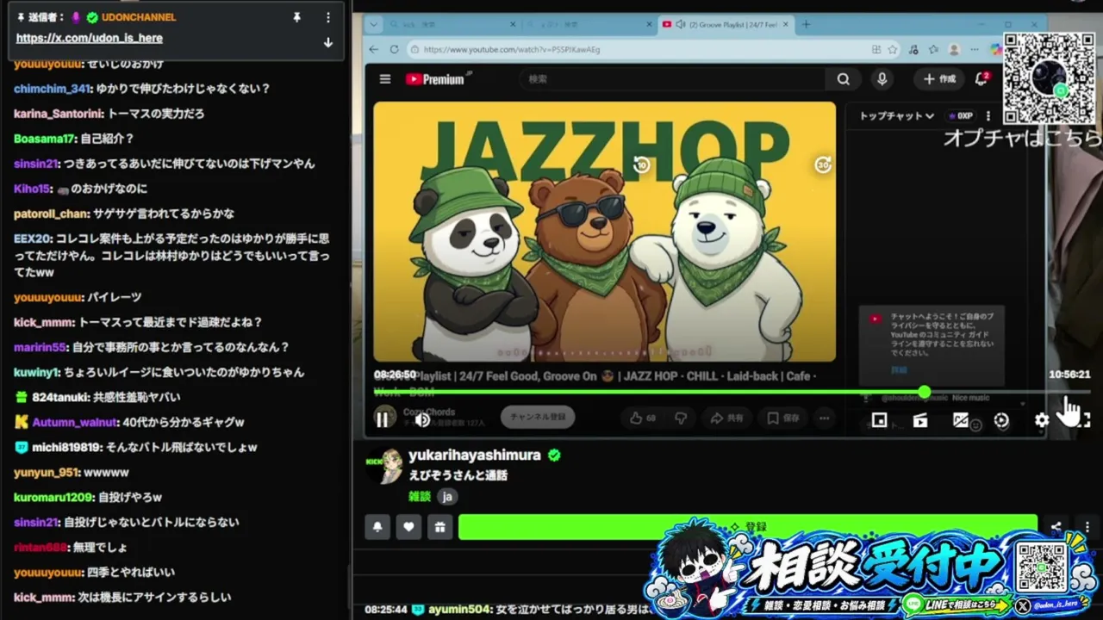
Task: Start YouTube voice search with the microphone
Action: (x=882, y=79)
